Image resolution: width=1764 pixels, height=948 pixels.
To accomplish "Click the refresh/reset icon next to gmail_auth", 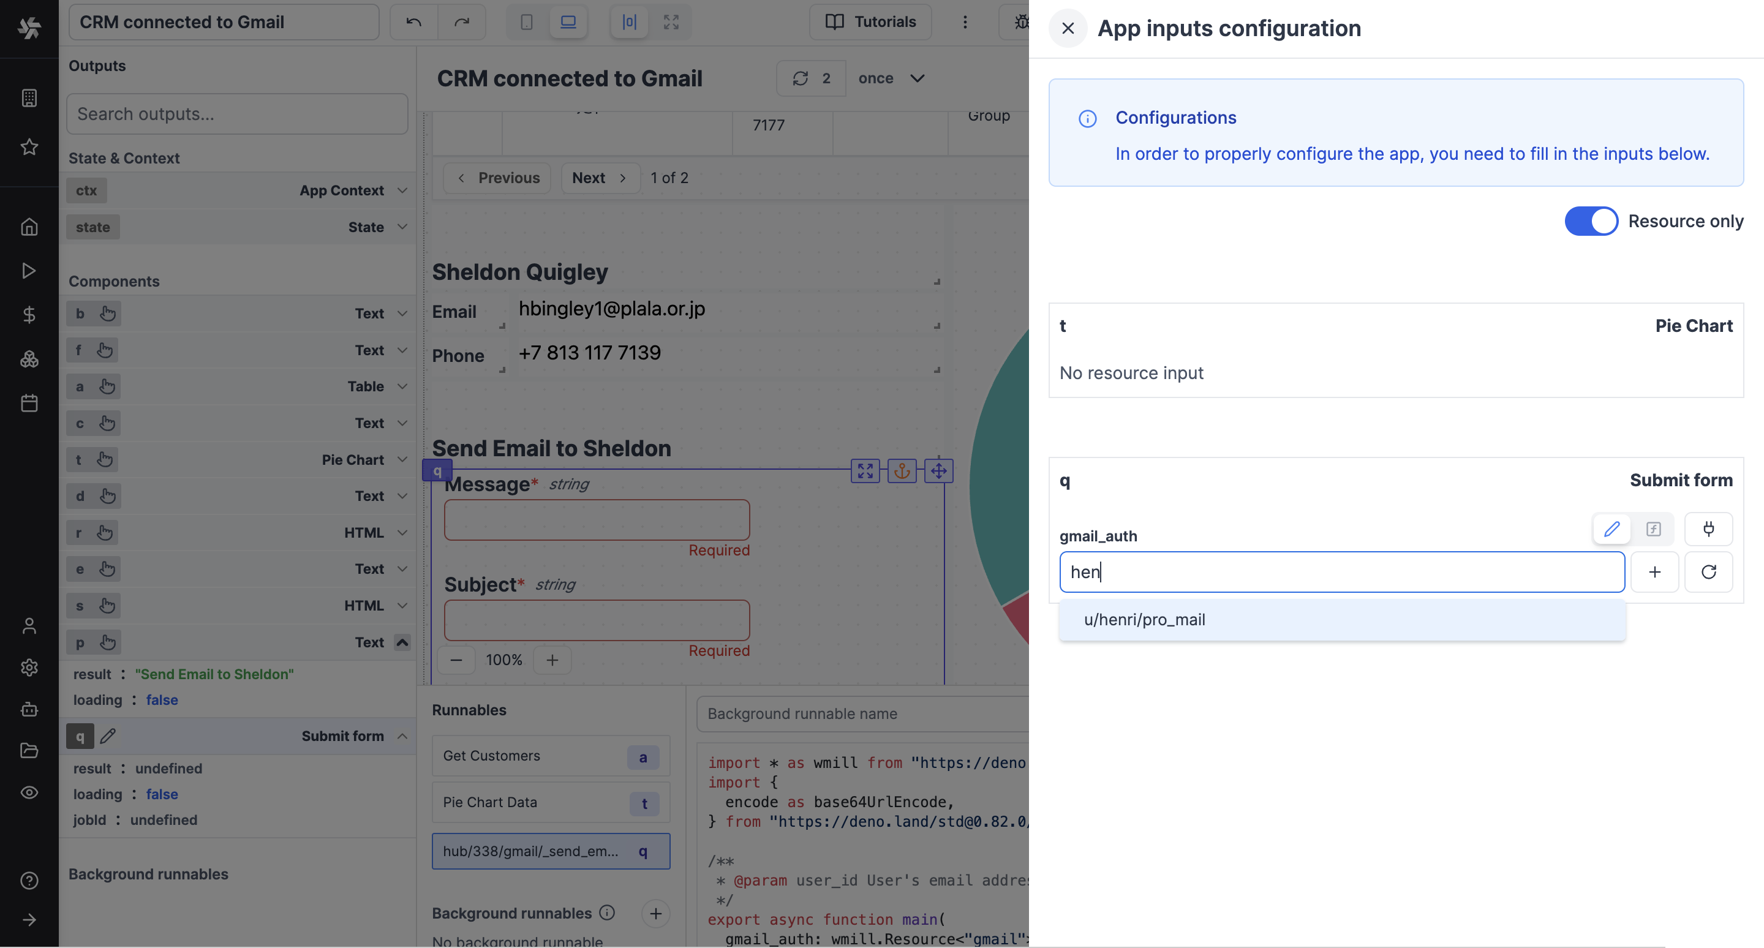I will click(1708, 572).
